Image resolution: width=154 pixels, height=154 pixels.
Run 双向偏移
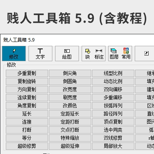[x=113, y=89]
